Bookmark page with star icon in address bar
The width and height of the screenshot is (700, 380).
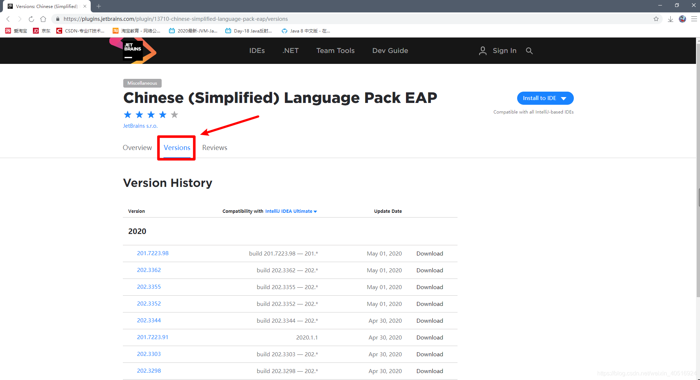[x=656, y=19]
